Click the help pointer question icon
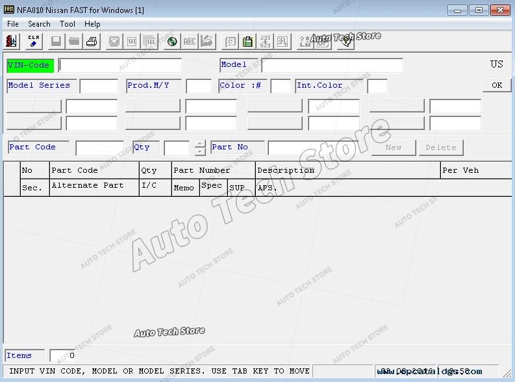The width and height of the screenshot is (515, 382). pyautogui.click(x=346, y=42)
